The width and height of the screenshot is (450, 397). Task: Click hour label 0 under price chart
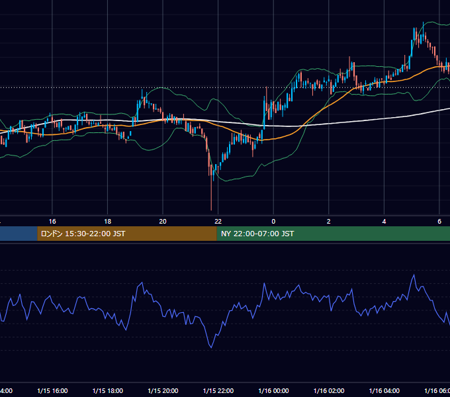coord(273,222)
